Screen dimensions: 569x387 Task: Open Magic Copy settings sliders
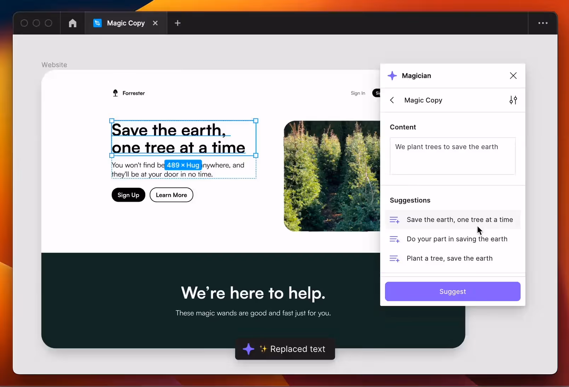(513, 100)
